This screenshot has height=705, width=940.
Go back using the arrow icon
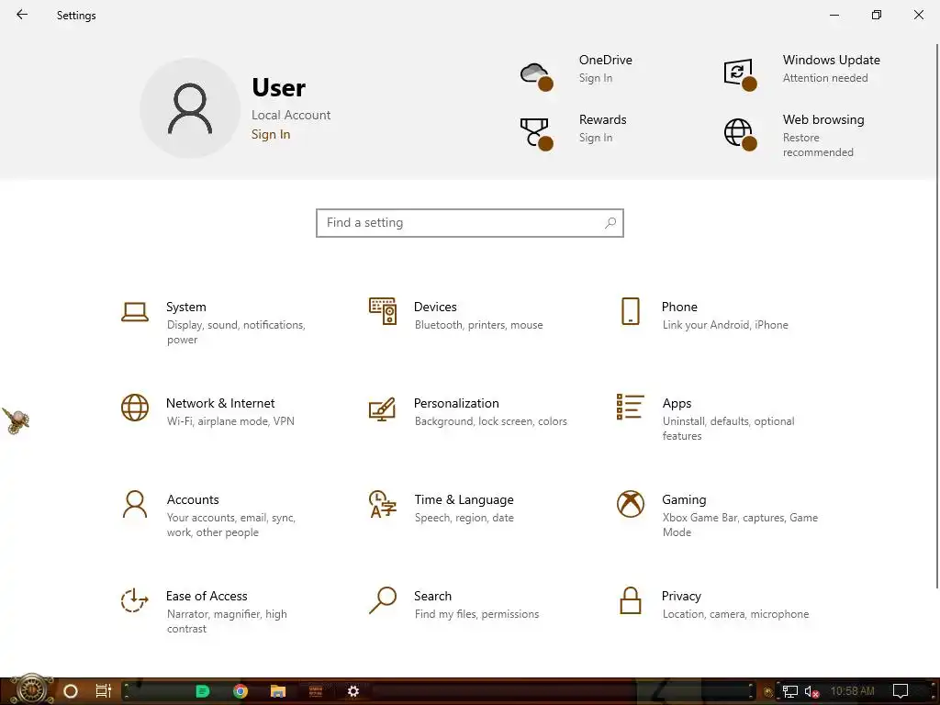point(22,15)
